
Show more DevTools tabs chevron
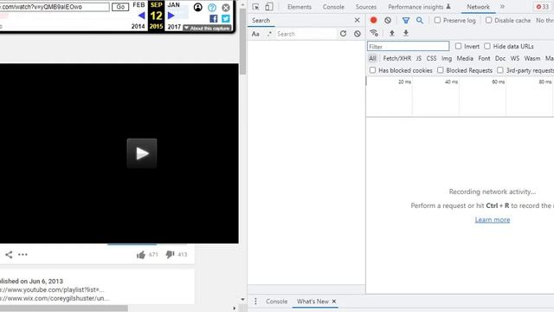click(x=502, y=7)
